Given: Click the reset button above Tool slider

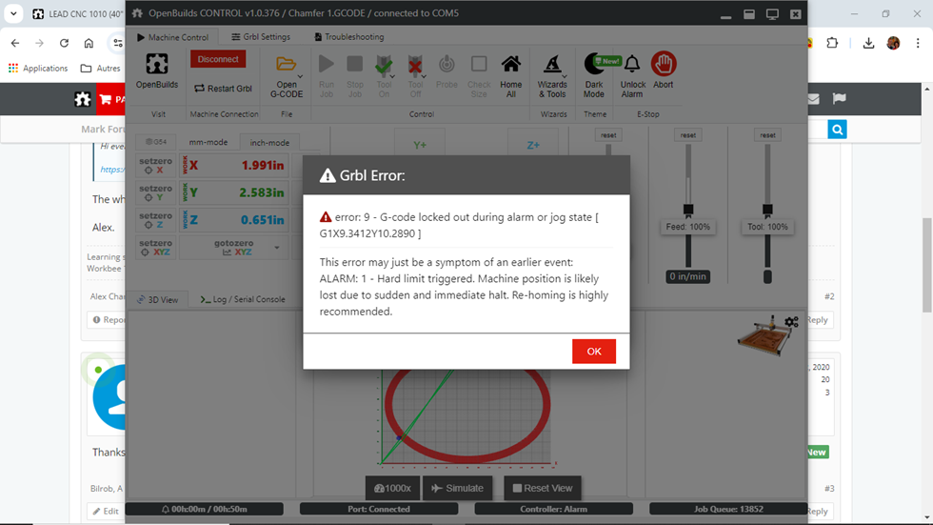Looking at the screenshot, I should (767, 135).
